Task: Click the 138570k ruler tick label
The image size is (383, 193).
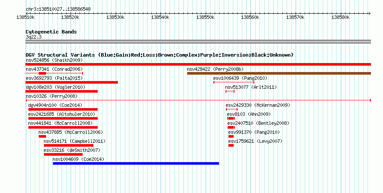Action: pos(295,17)
